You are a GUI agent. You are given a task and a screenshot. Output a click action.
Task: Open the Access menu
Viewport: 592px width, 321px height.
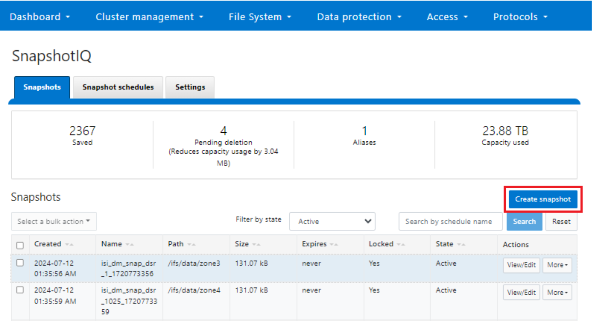[x=447, y=17]
